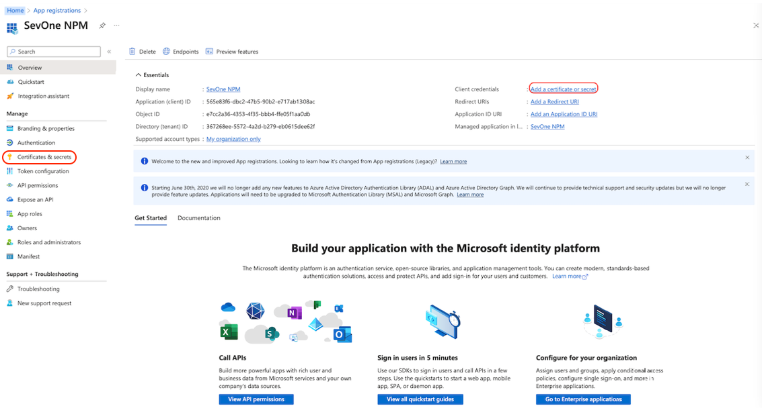The height and width of the screenshot is (408, 762).
Task: Close the SevOne NPM blade
Action: click(756, 25)
